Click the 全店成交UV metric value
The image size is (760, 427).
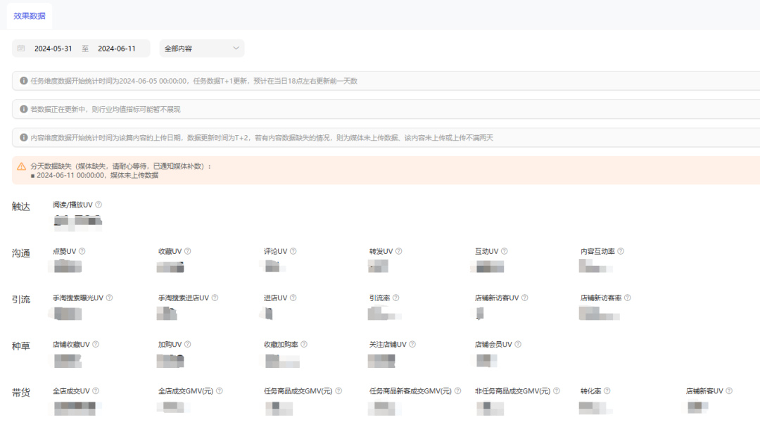coord(74,407)
